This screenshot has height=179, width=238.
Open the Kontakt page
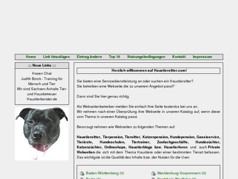tap(179, 57)
